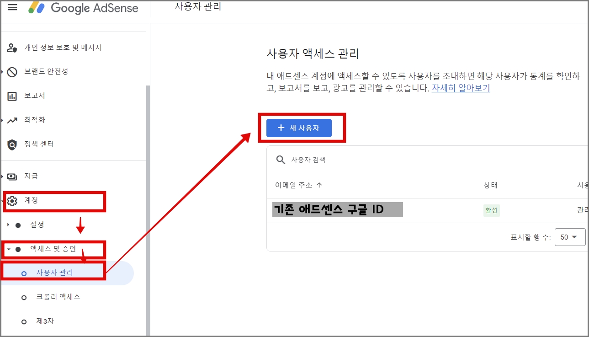Select 사용자 관리 in sidebar
The width and height of the screenshot is (589, 337).
(x=54, y=273)
